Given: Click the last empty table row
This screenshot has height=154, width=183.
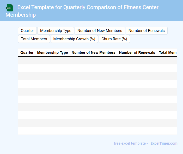Looking at the screenshot, I should [x=97, y=131].
